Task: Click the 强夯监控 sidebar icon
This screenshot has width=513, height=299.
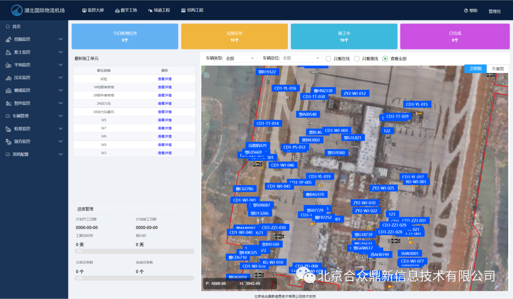Action: [x=9, y=141]
